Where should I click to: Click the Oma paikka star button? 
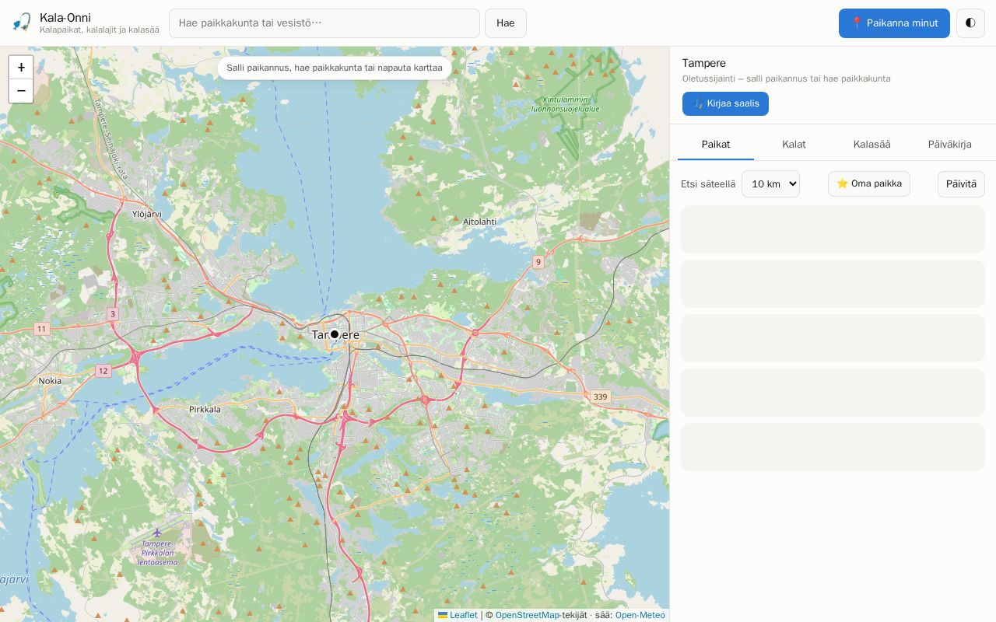[869, 184]
